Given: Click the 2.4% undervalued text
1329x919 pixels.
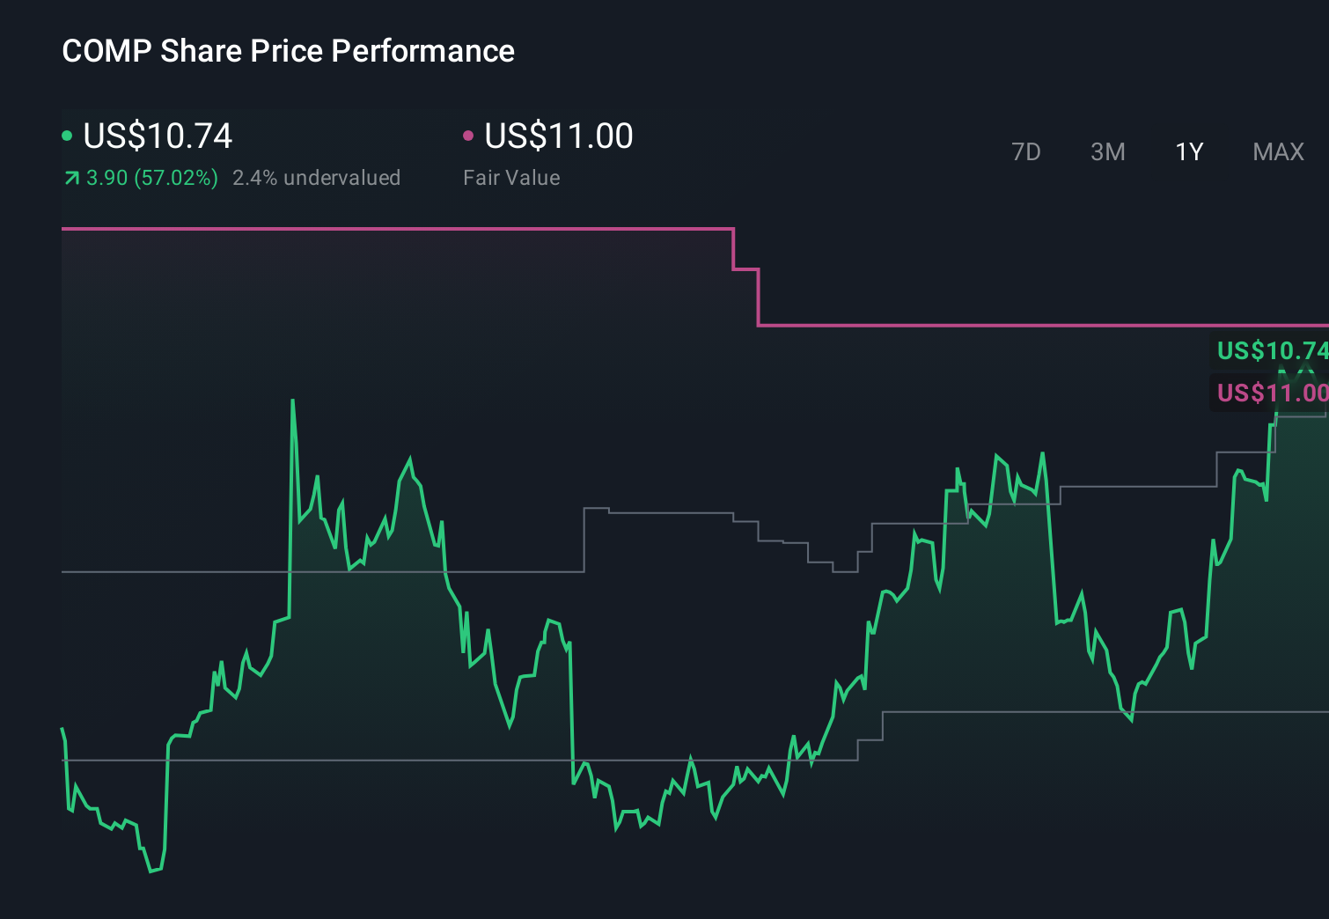Looking at the screenshot, I should (317, 178).
